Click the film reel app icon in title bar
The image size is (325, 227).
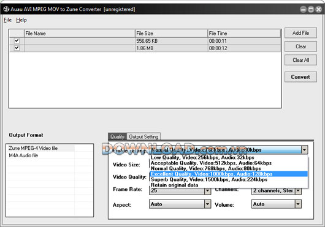[6, 9]
